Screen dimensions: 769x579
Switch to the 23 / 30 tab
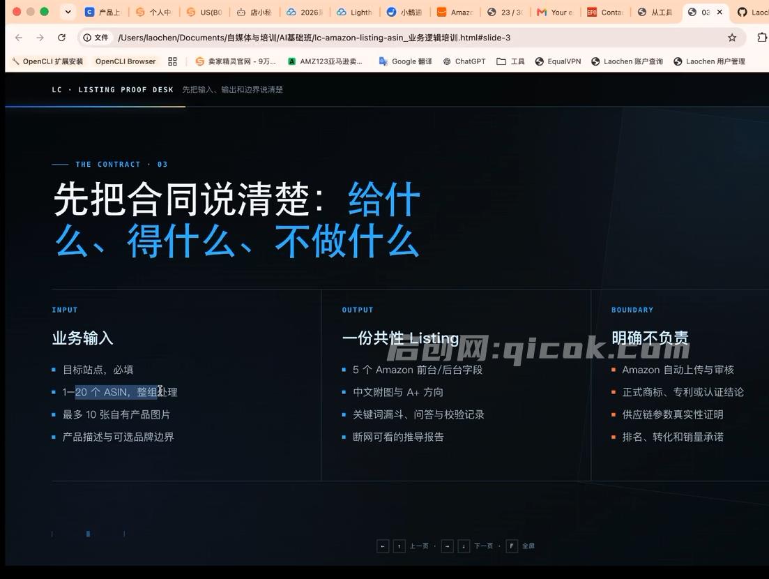(x=505, y=13)
